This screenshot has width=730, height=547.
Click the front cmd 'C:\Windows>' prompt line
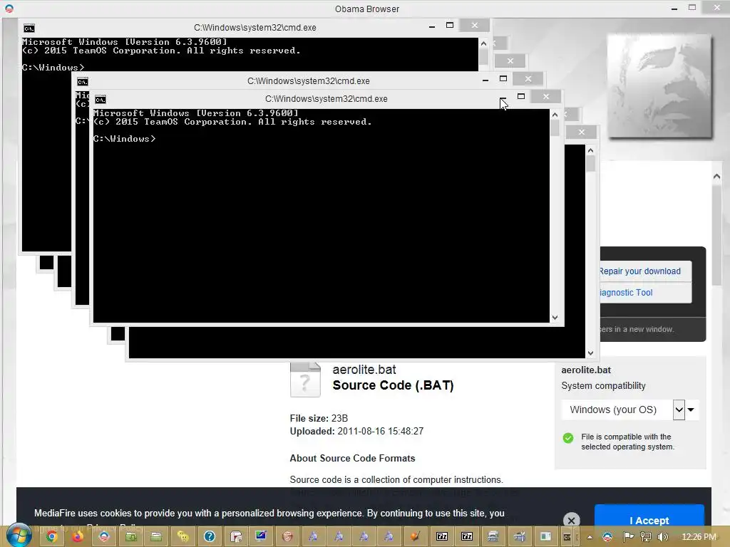(124, 139)
